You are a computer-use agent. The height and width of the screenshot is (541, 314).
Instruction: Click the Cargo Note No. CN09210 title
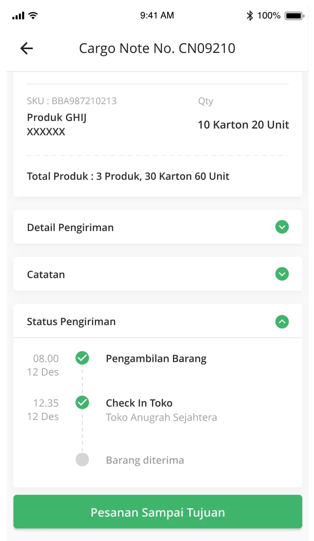[157, 49]
